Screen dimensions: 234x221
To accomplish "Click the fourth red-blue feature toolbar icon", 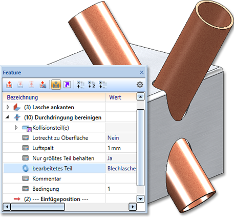I will tap(43, 85).
